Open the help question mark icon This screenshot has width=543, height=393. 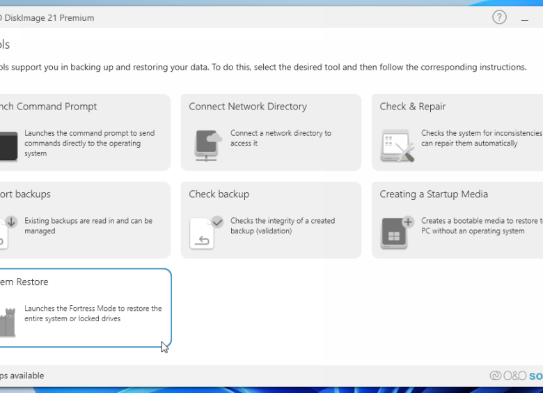pos(499,17)
